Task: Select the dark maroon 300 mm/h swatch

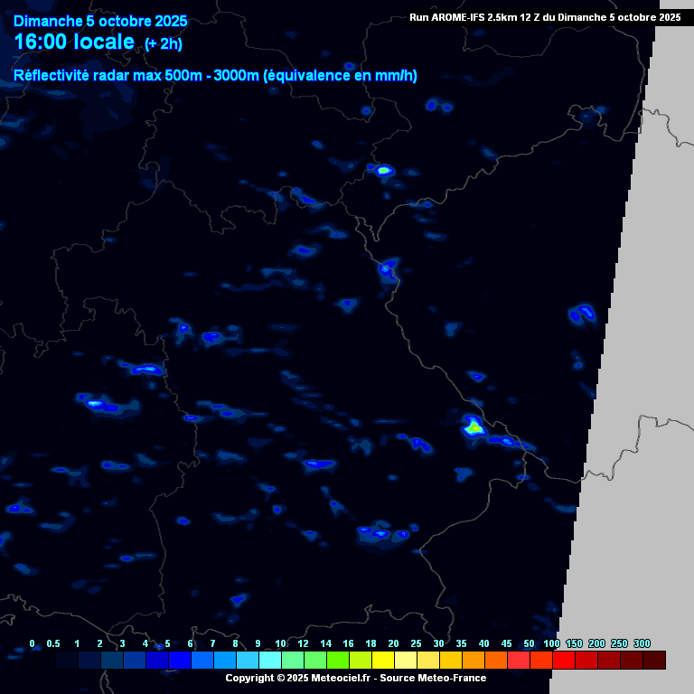Action: (654, 661)
